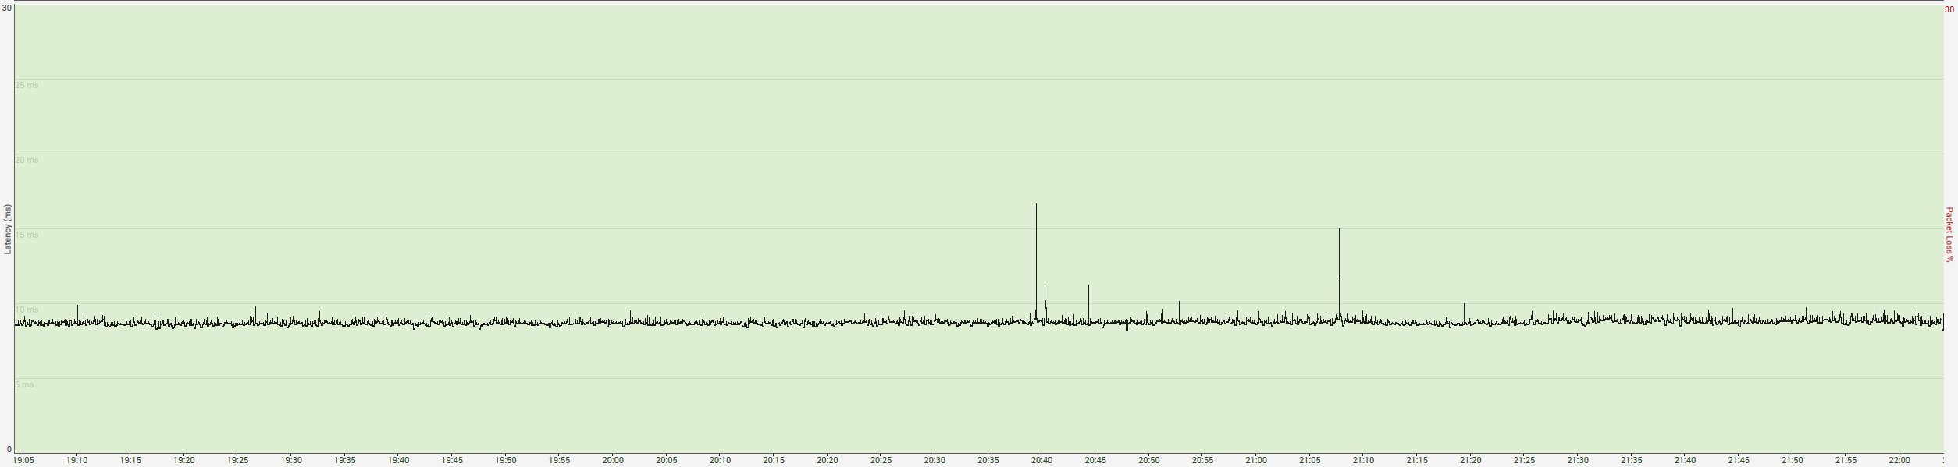Click the 19:05 time label
The height and width of the screenshot is (467, 1958).
tap(23, 460)
